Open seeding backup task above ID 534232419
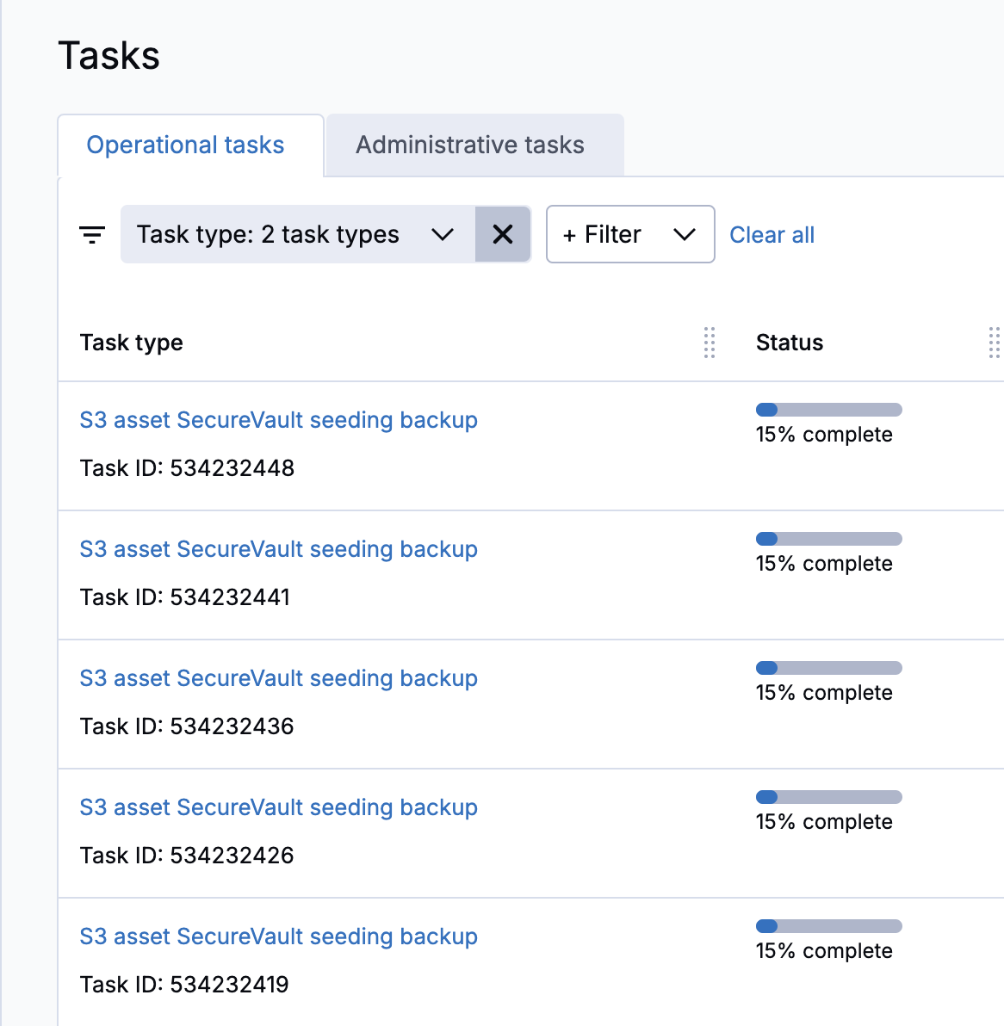1004x1026 pixels. pyautogui.click(x=278, y=936)
